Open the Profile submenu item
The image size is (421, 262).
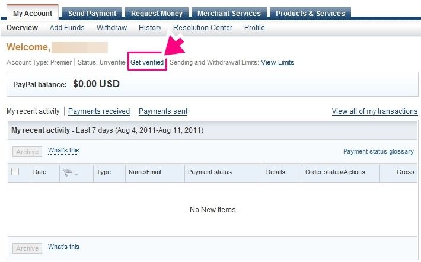(x=254, y=28)
